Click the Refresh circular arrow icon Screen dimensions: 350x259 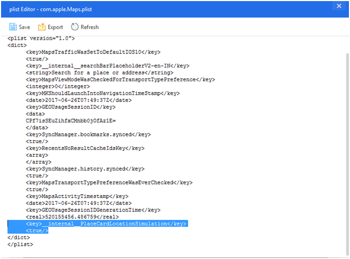[75, 27]
